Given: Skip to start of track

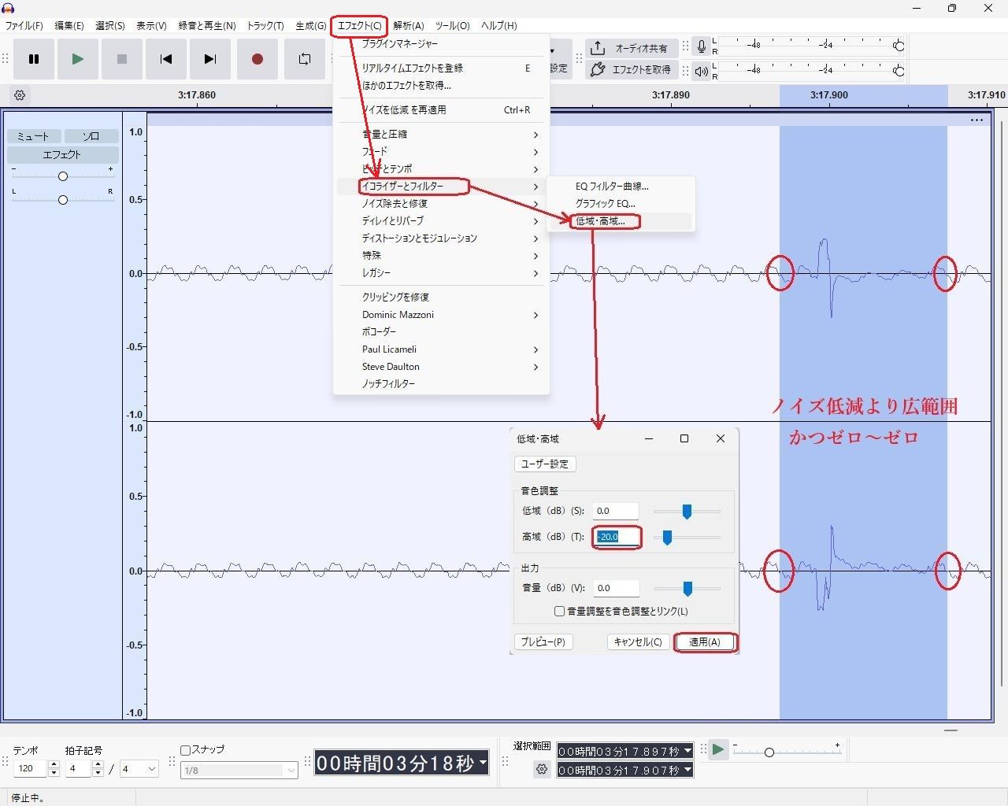Looking at the screenshot, I should tap(165, 59).
